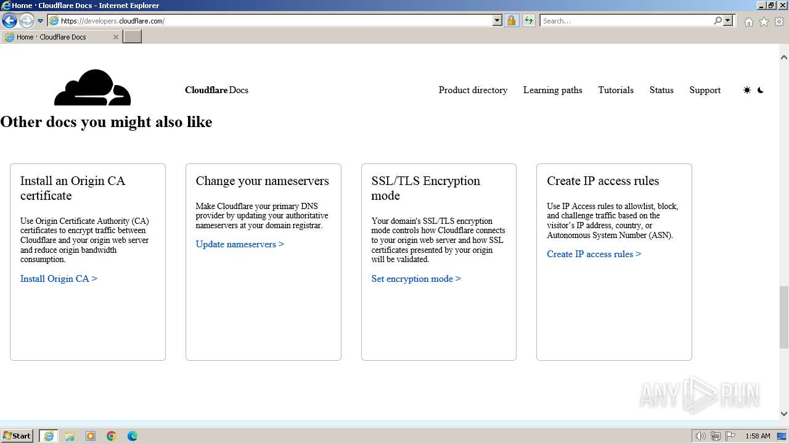
Task: Click the Internet Explorer title bar icon
Action: pos(6,6)
